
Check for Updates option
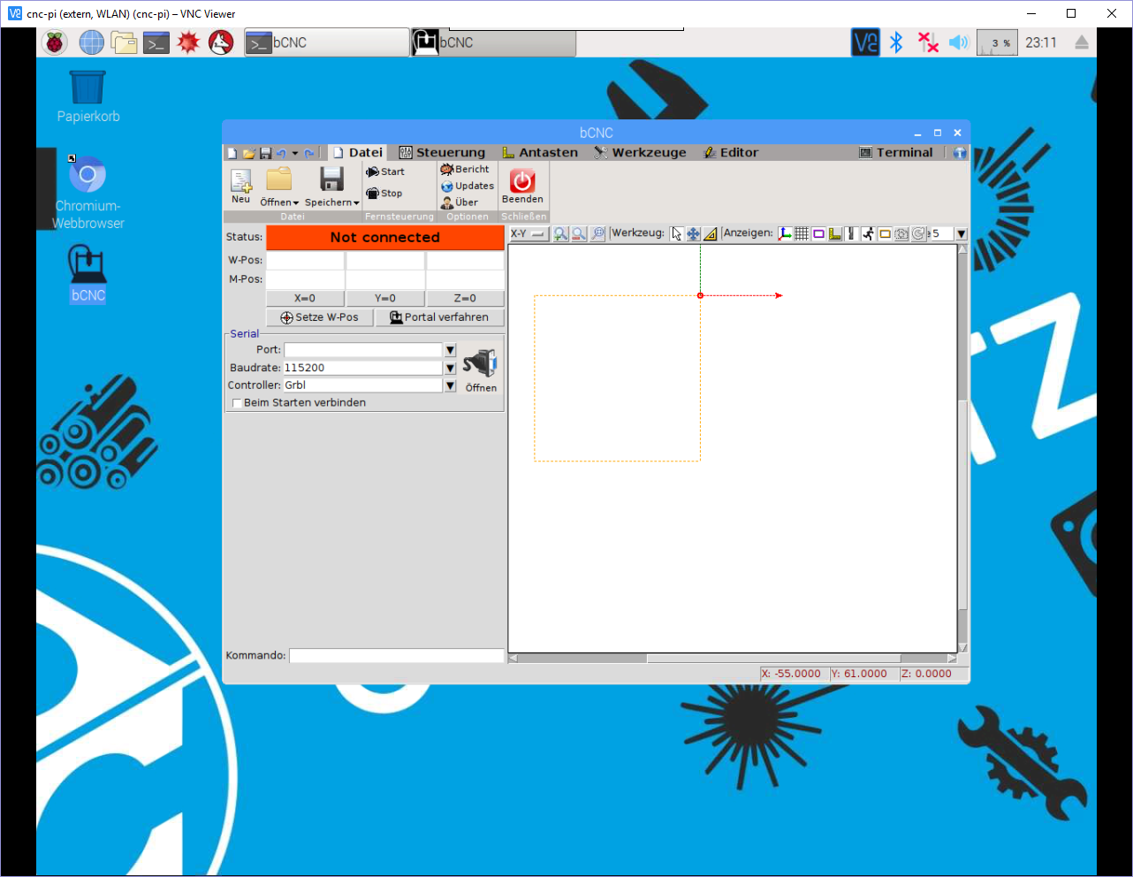click(468, 186)
